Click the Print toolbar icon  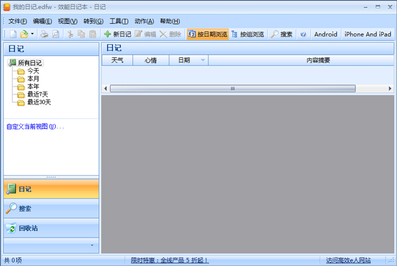pyautogui.click(x=44, y=34)
